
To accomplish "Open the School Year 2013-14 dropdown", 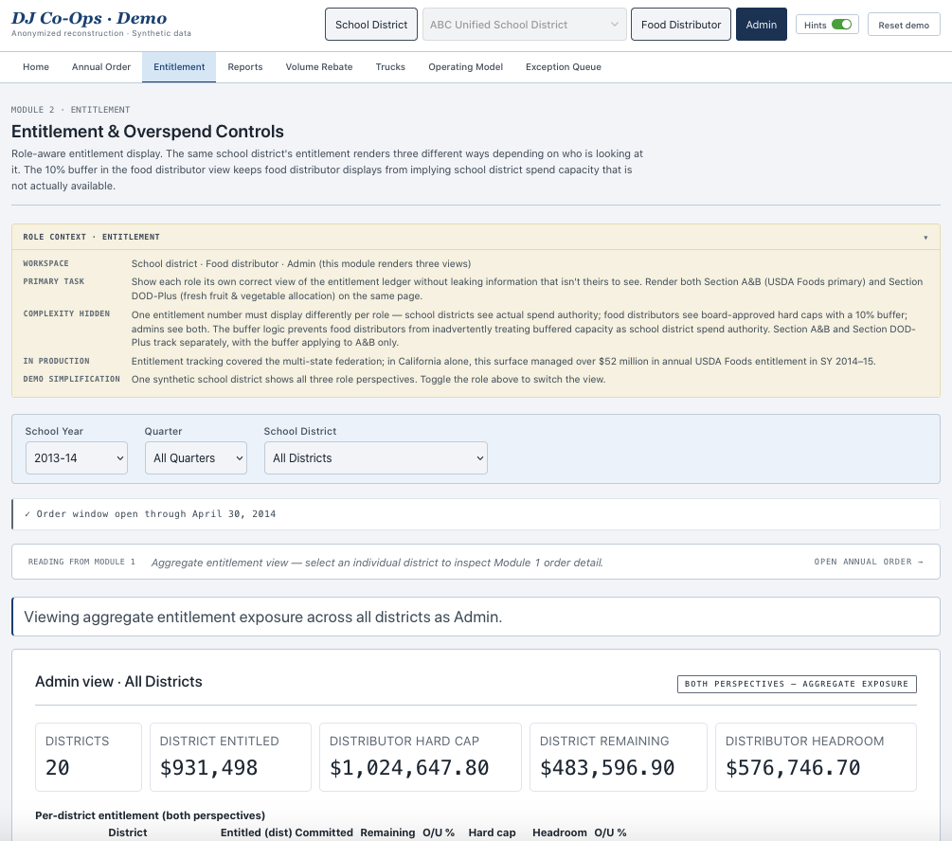I will 77,457.
